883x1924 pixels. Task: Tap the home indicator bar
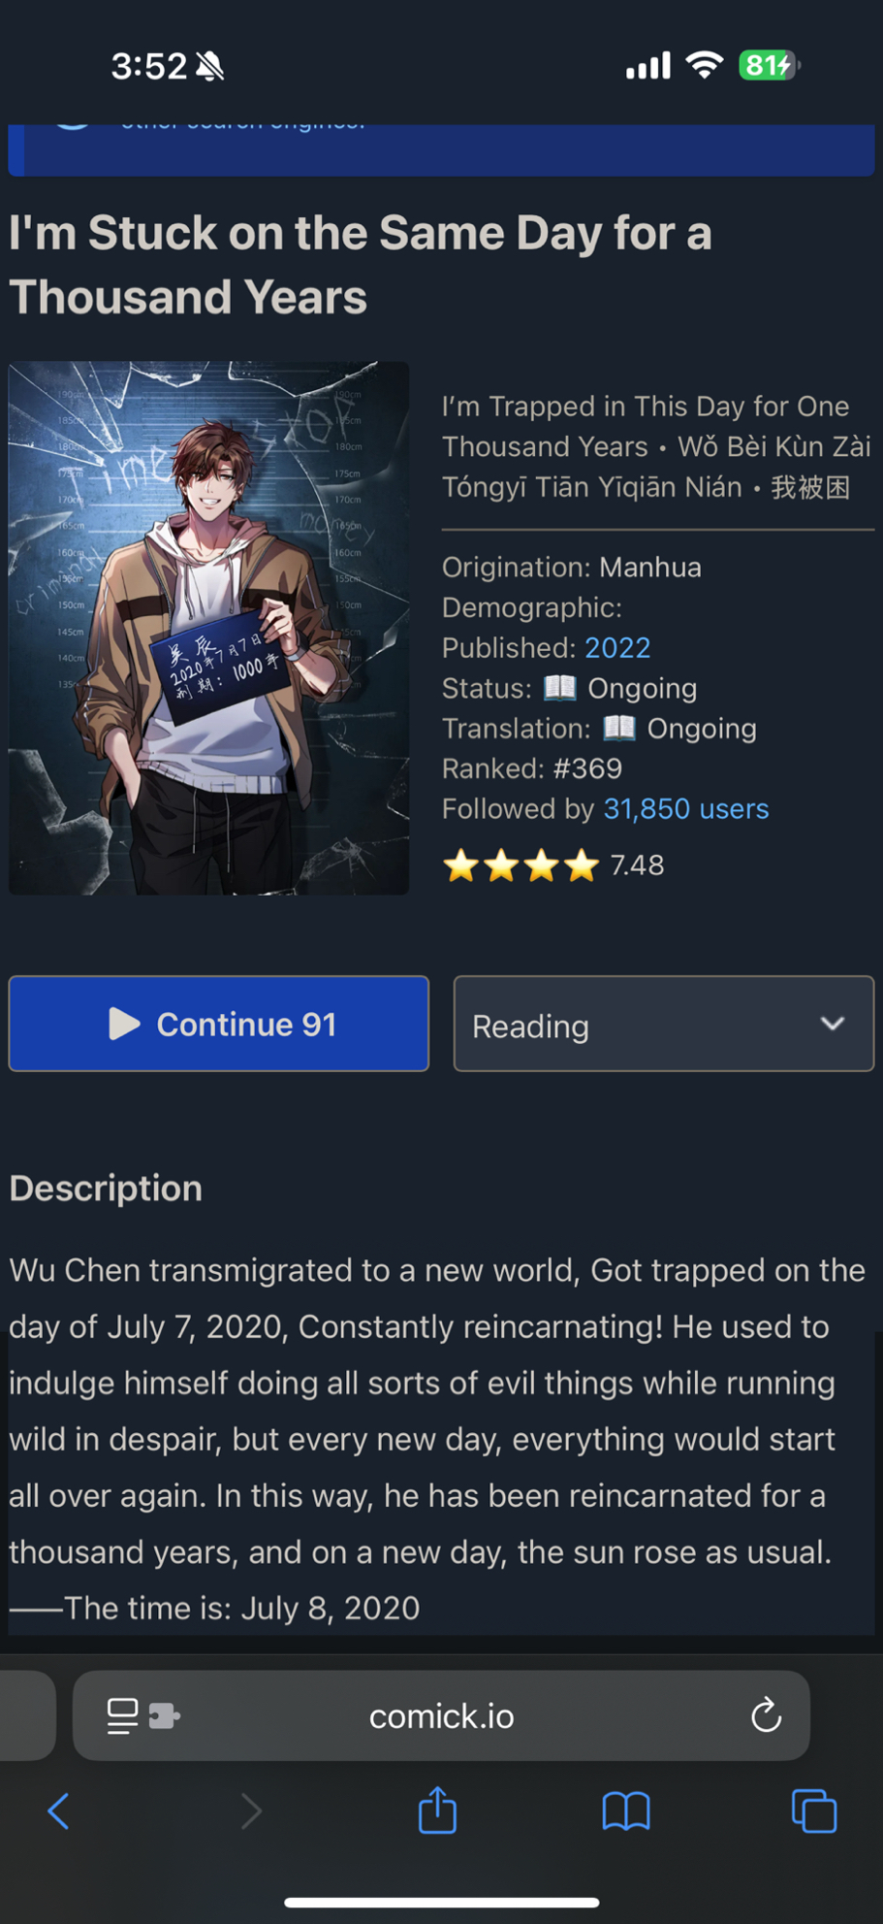[x=441, y=1902]
